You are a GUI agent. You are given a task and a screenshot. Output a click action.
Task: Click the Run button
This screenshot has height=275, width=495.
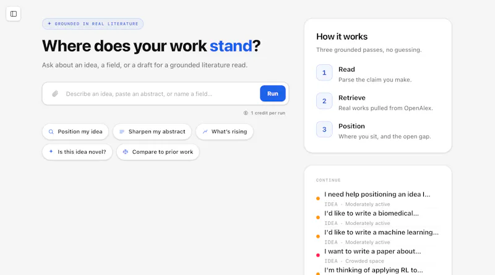click(x=273, y=94)
